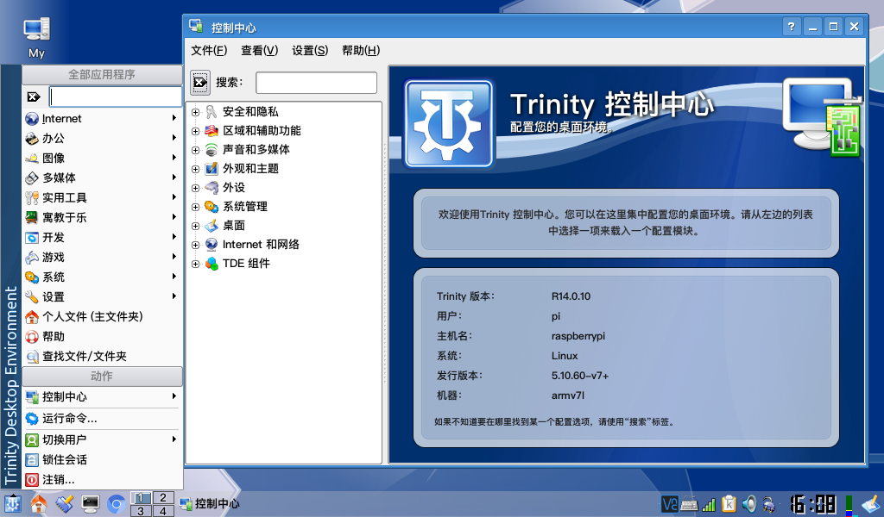The image size is (884, 517).
Task: Expand the TDE 组件 tree node
Action: 196,264
